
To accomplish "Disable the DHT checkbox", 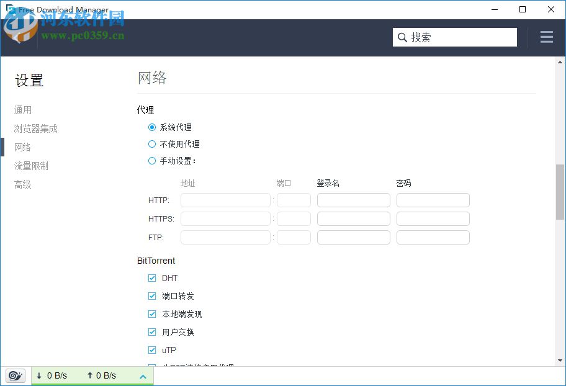I will tap(152, 278).
